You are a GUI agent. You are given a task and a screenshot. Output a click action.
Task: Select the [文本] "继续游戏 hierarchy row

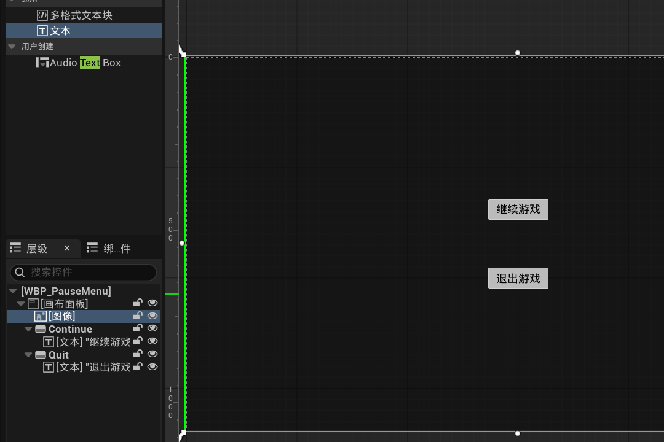tap(84, 342)
